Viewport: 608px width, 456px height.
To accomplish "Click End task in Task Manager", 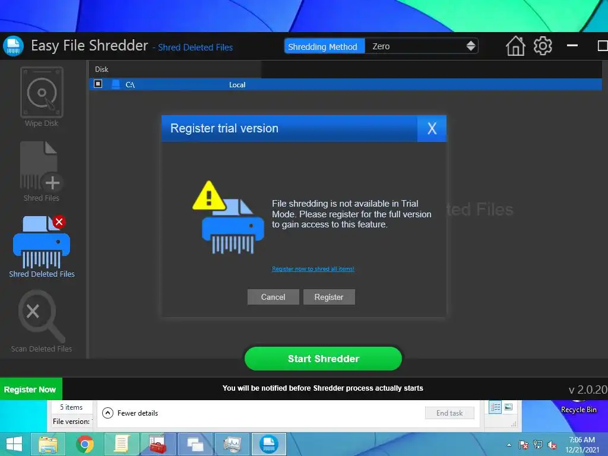I will (449, 413).
